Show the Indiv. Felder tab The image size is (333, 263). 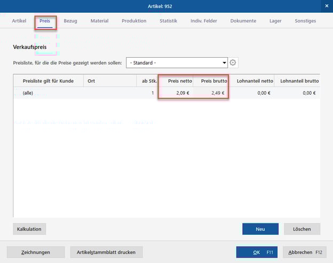(x=204, y=21)
